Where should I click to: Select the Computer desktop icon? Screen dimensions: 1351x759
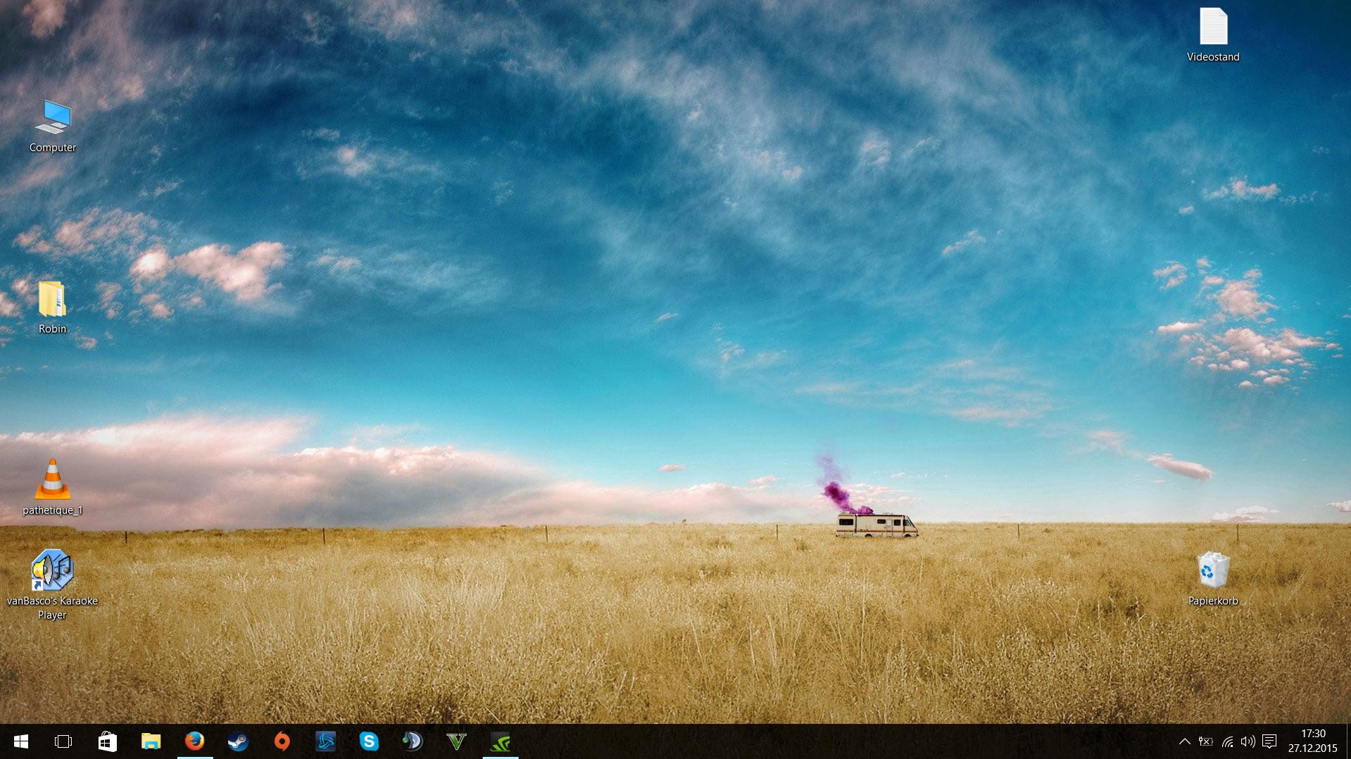53,127
